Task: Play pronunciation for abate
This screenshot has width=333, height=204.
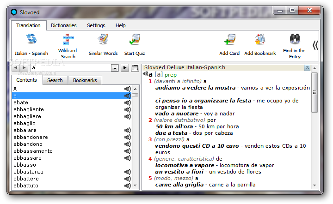Action: click(x=128, y=103)
